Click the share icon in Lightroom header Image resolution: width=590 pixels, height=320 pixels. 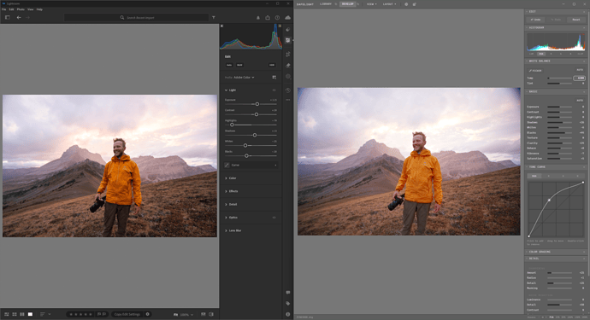(268, 18)
